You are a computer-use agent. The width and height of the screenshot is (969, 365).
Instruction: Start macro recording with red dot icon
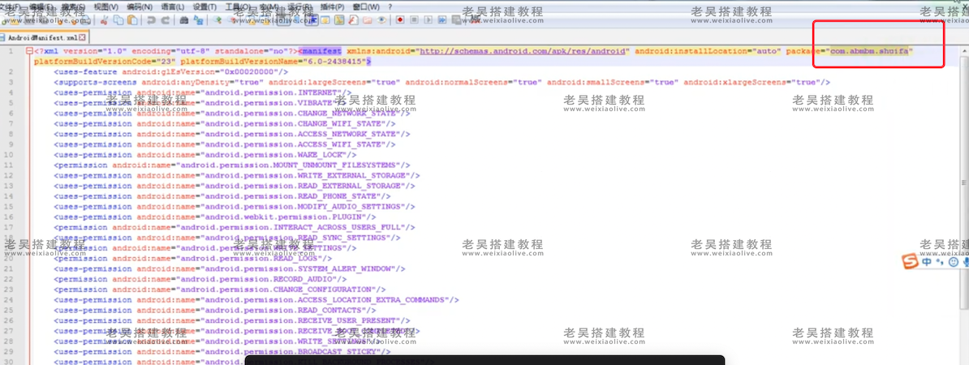click(x=400, y=20)
